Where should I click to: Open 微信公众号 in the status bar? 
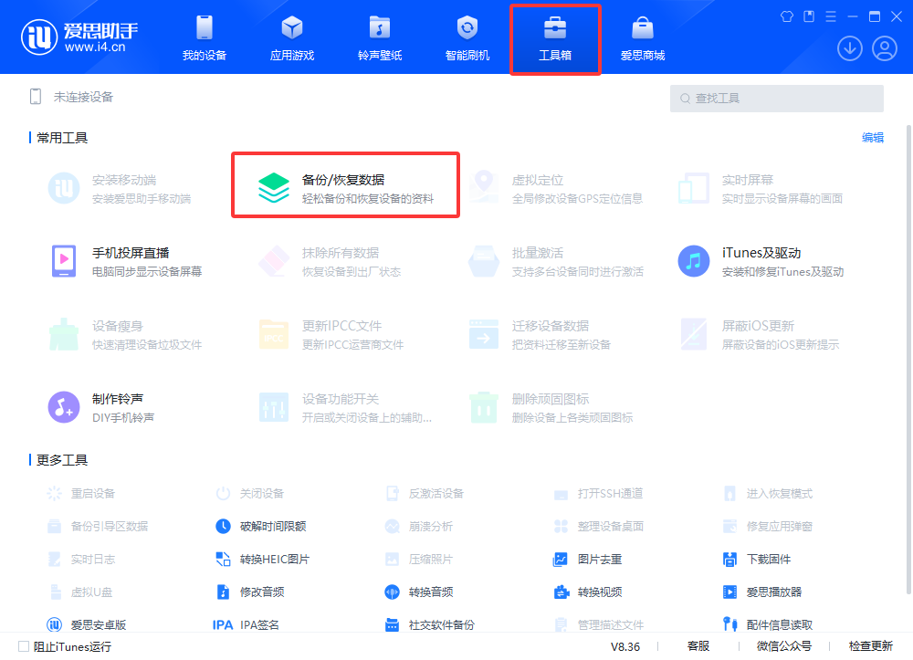pos(783,646)
